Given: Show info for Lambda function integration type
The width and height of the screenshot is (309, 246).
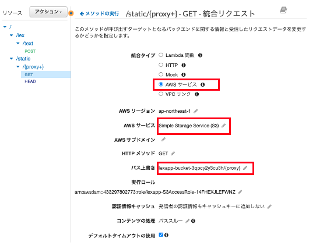Looking at the screenshot, I should [x=200, y=55].
